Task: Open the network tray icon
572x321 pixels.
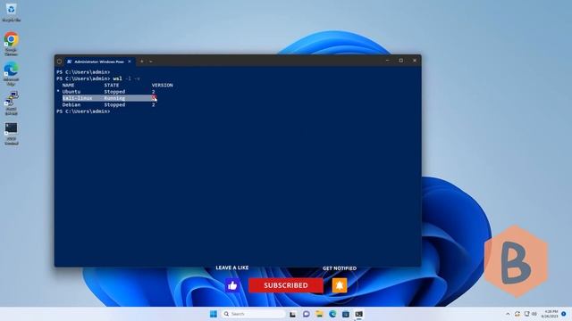Action: 526,314
